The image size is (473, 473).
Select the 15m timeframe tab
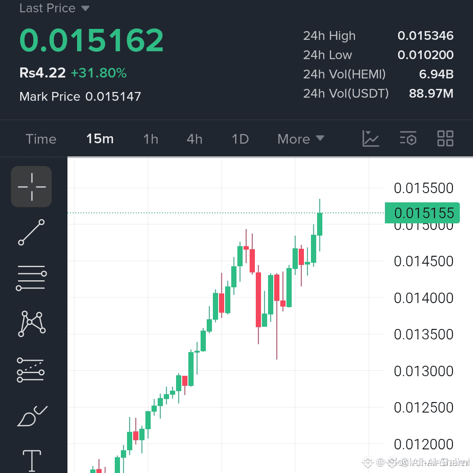pyautogui.click(x=100, y=139)
